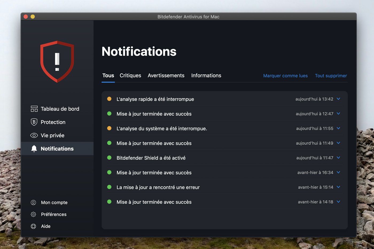
Task: Click the Protection shield B icon
Action: pos(34,122)
